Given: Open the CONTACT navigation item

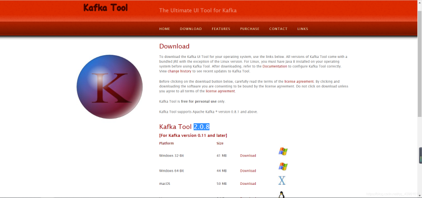Looking at the screenshot, I should click(279, 29).
